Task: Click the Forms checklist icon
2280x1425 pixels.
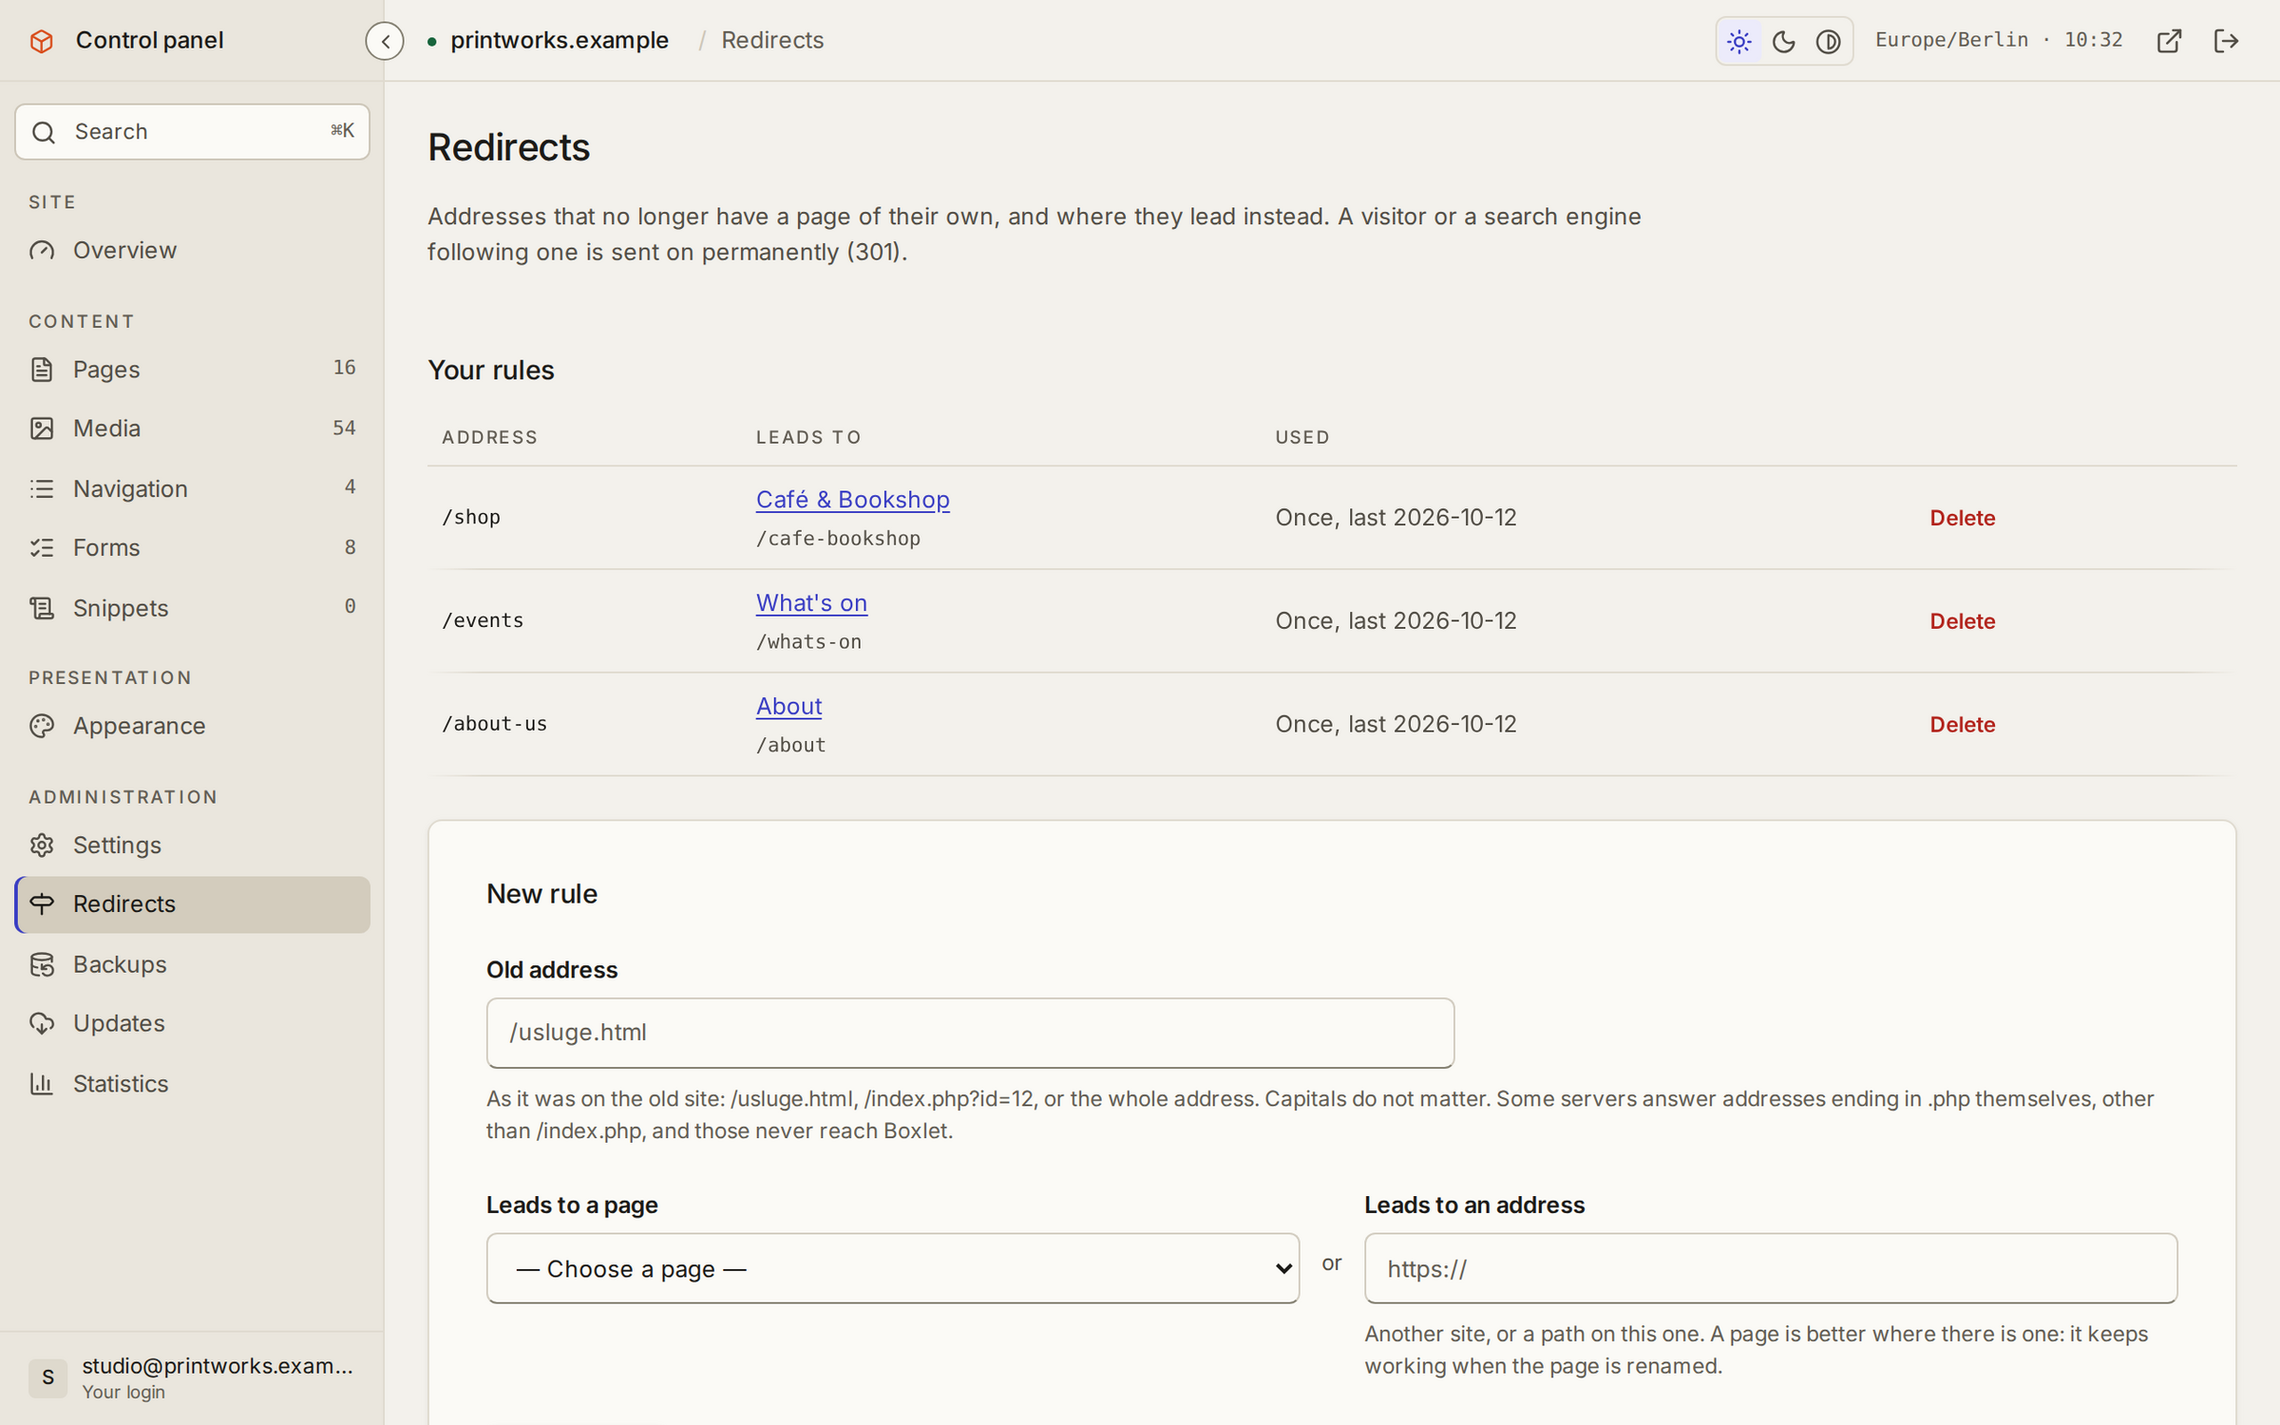Action: pos(42,547)
